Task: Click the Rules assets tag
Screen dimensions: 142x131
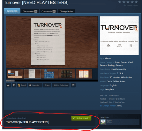Action: 123,81
